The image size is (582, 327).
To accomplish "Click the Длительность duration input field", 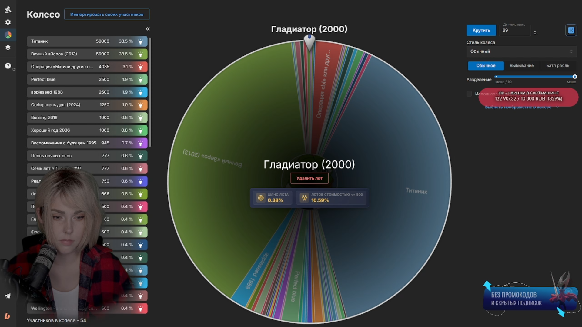I will (514, 31).
